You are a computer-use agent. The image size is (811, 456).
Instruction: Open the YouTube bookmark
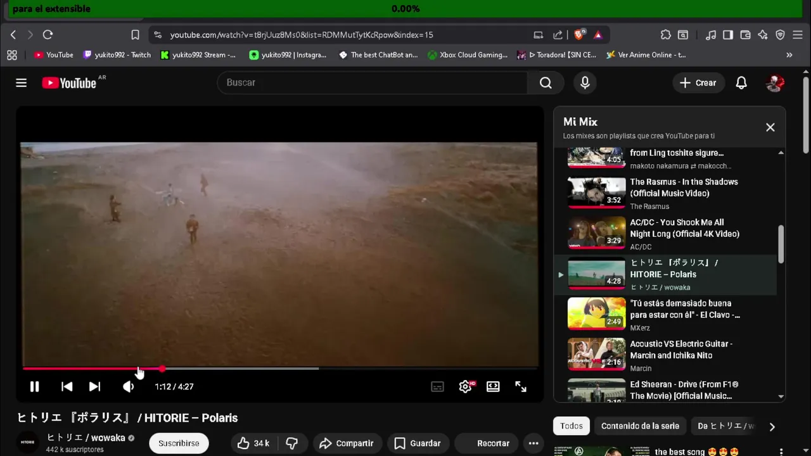(54, 55)
